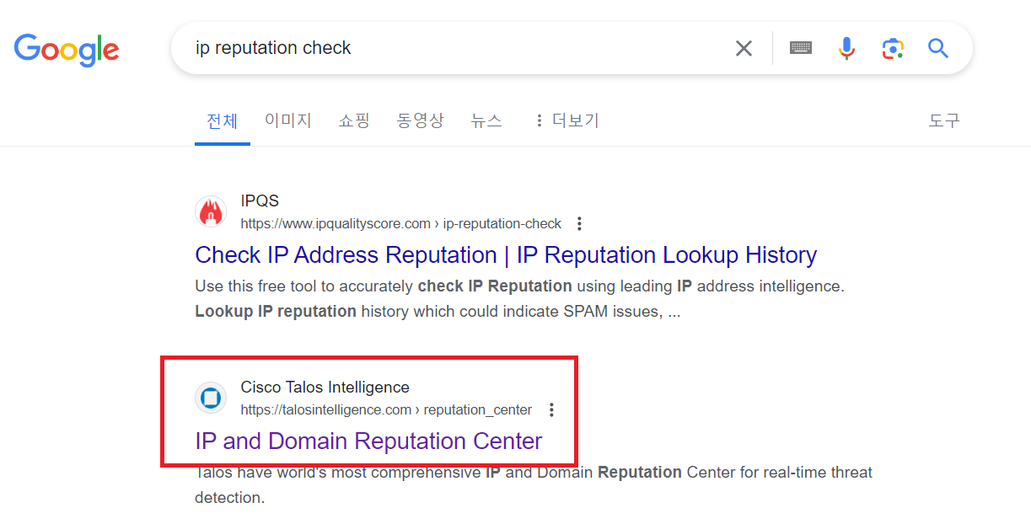Click the IPQS site favicon
Screen dimensions: 1031x524
(x=210, y=211)
